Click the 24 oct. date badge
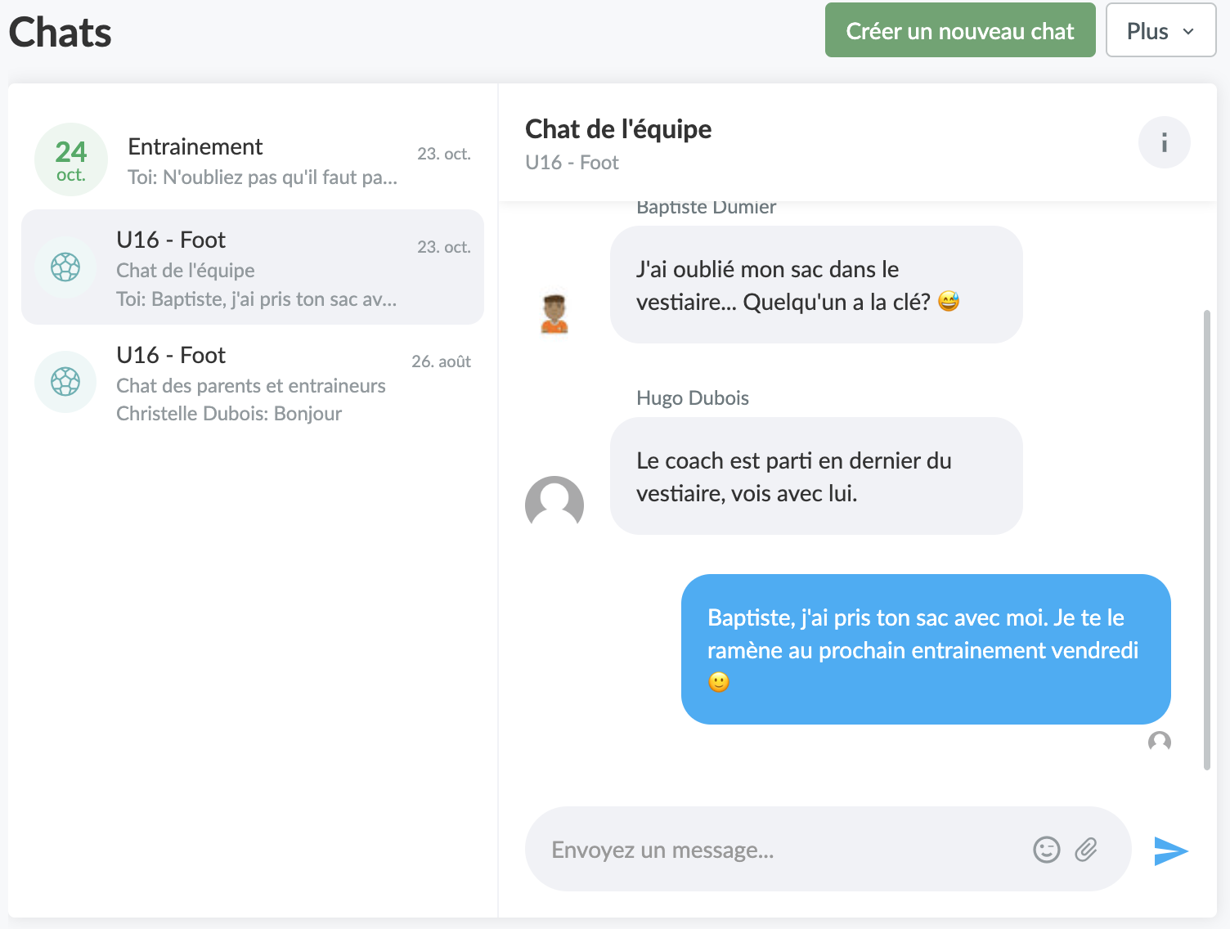This screenshot has width=1230, height=929. click(71, 160)
